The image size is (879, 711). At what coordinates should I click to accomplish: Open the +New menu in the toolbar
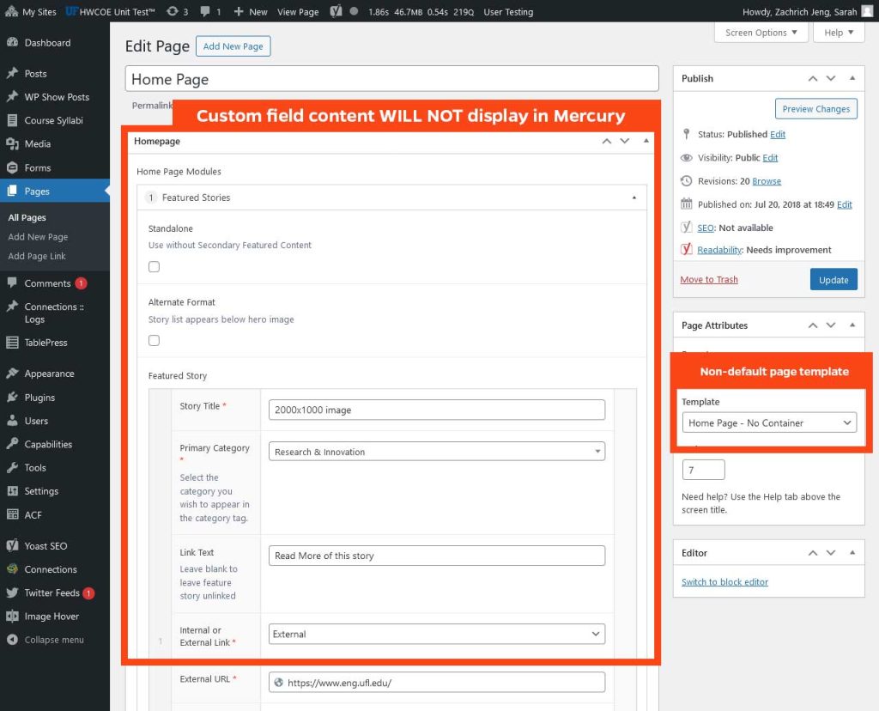coord(248,12)
